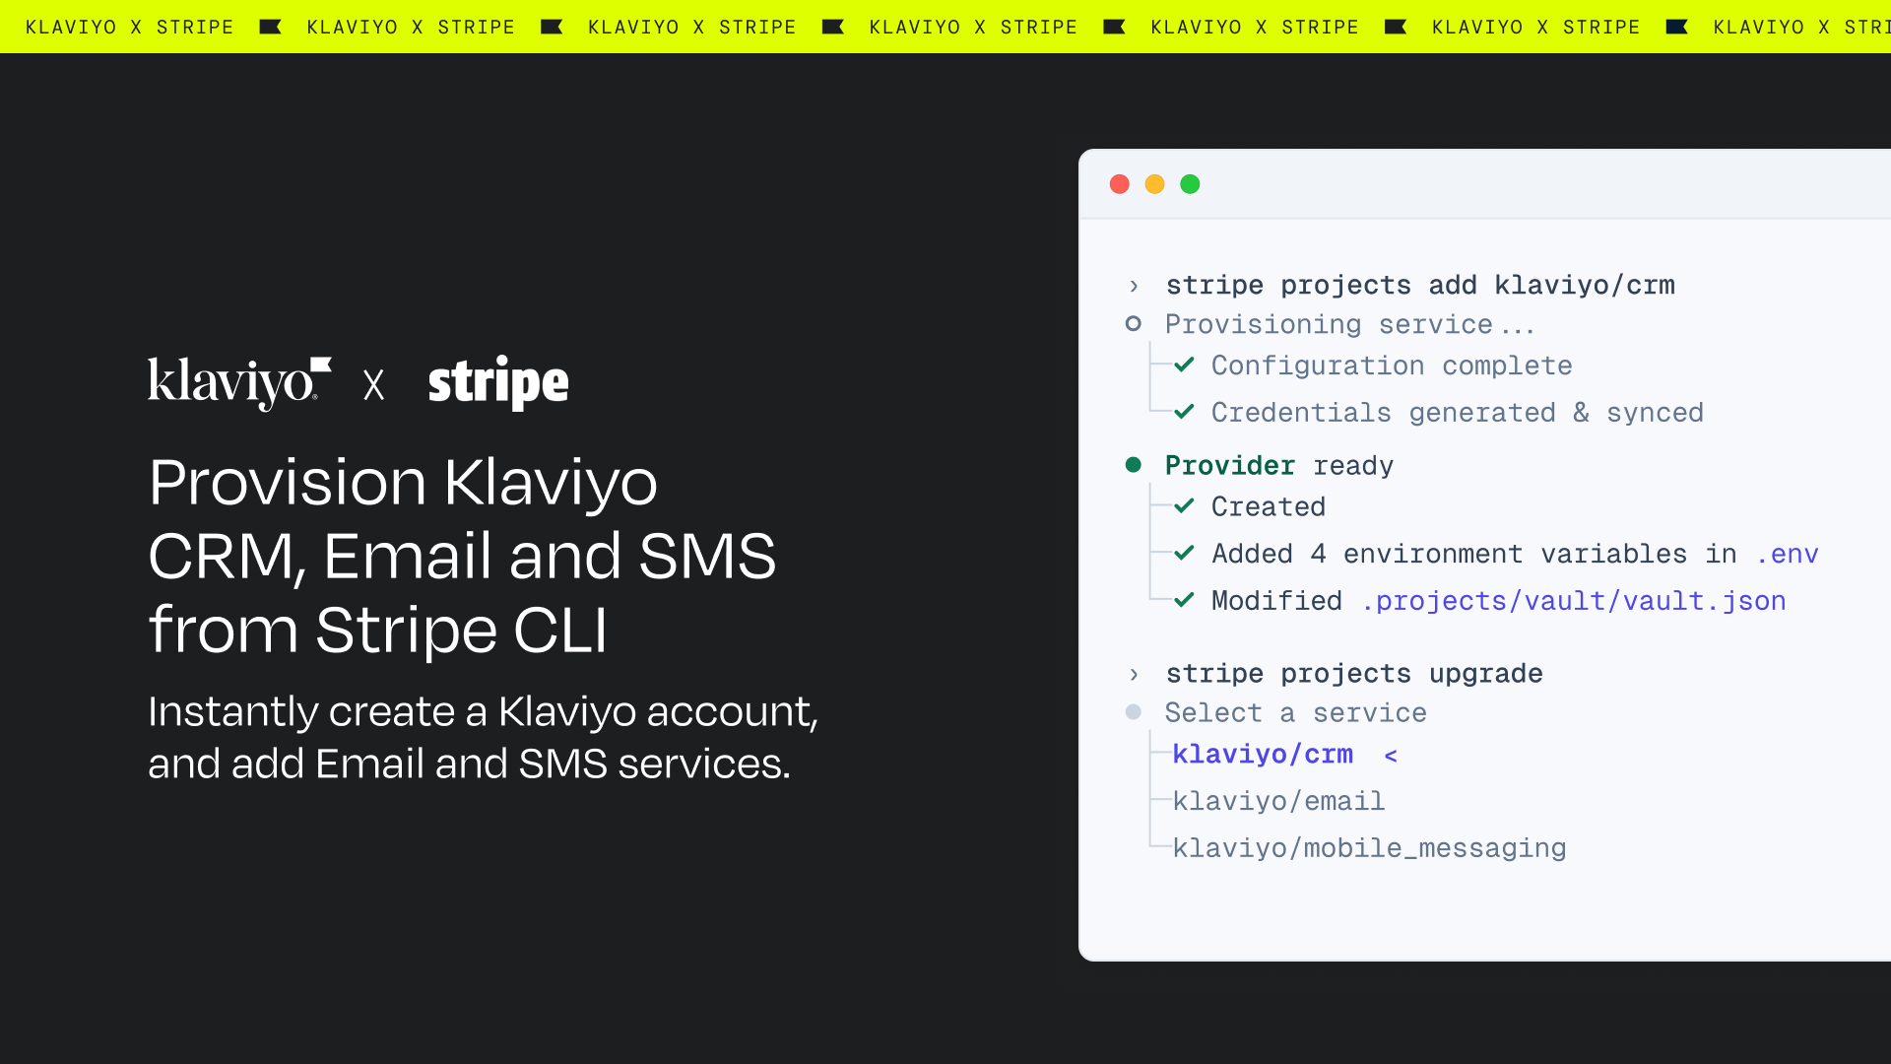Click checkmark next to 'Created'

point(1184,505)
